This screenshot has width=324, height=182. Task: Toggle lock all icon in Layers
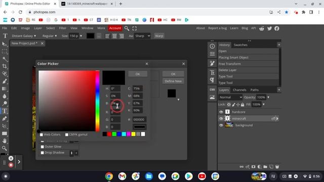[x=242, y=105]
